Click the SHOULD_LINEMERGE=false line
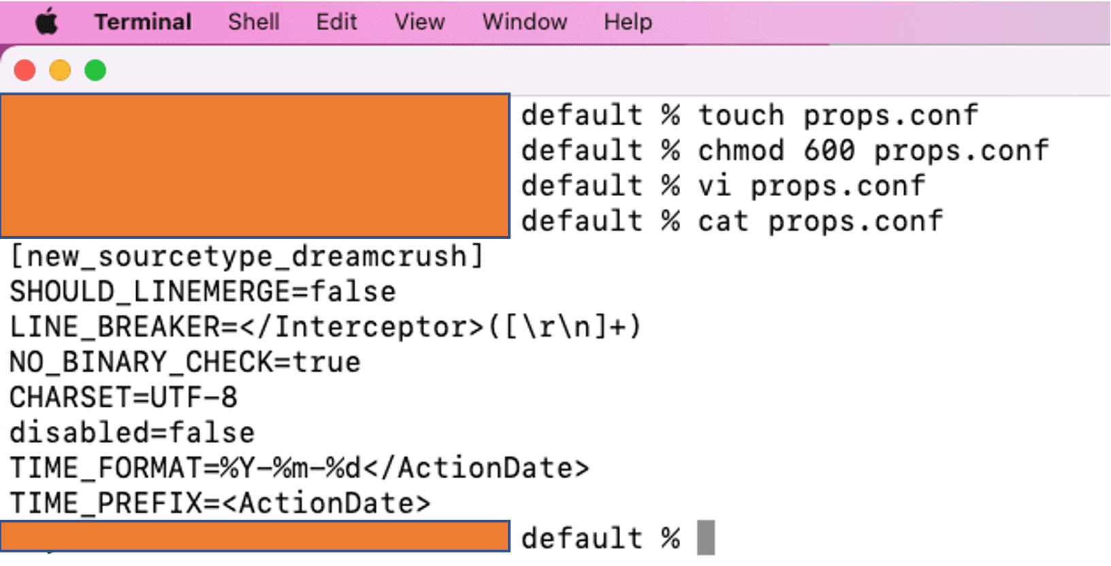The height and width of the screenshot is (566, 1111). point(203,292)
